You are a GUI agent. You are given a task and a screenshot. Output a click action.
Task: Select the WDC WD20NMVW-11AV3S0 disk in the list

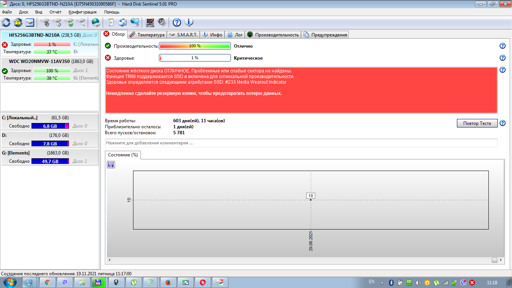[x=50, y=69]
